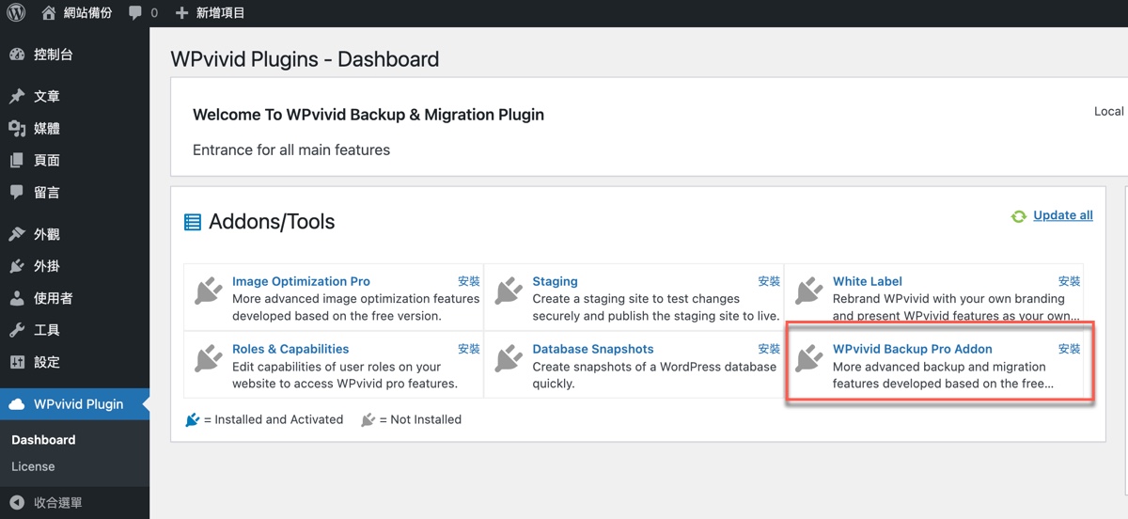Open the Image Optimization Pro link
Screen dimensions: 1128x519
[x=301, y=281]
